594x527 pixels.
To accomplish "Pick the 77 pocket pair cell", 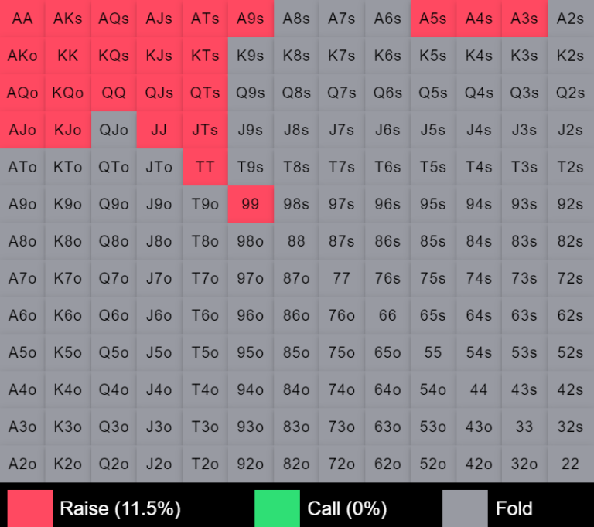I will coord(342,278).
